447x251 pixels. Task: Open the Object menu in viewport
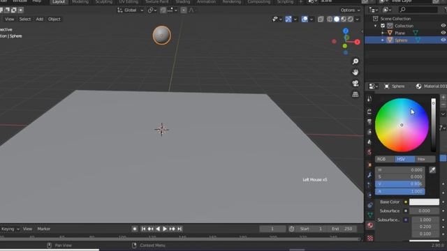[54, 19]
